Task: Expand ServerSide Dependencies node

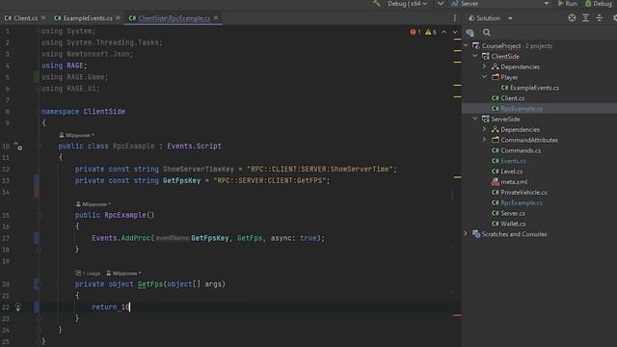Action: tap(485, 129)
